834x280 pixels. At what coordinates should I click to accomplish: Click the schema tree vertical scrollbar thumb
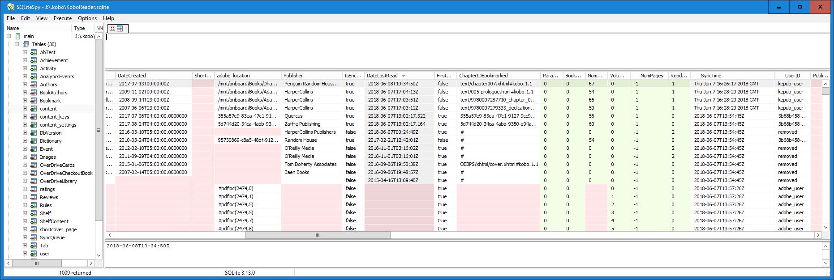[x=99, y=130]
